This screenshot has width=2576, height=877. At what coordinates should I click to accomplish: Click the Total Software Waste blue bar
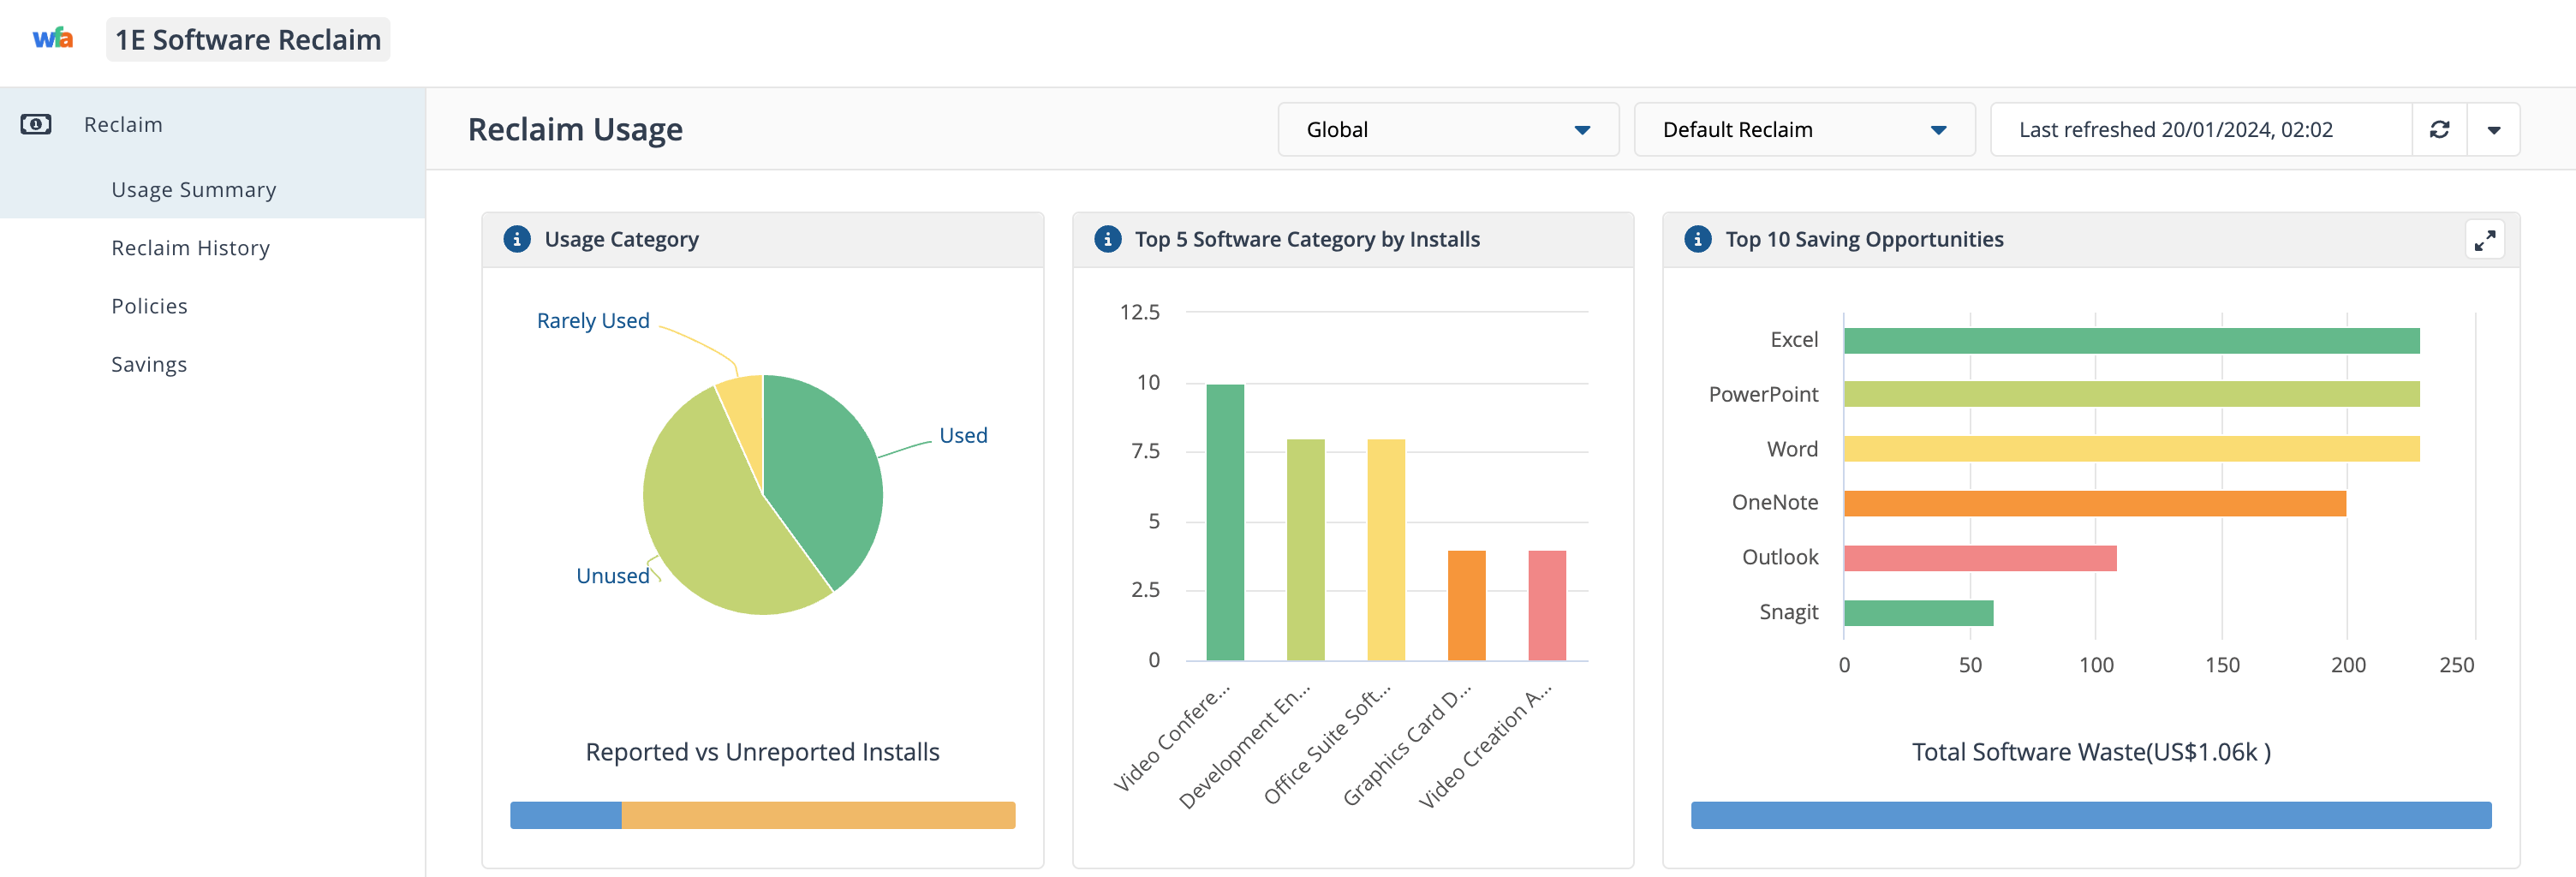pos(2091,815)
